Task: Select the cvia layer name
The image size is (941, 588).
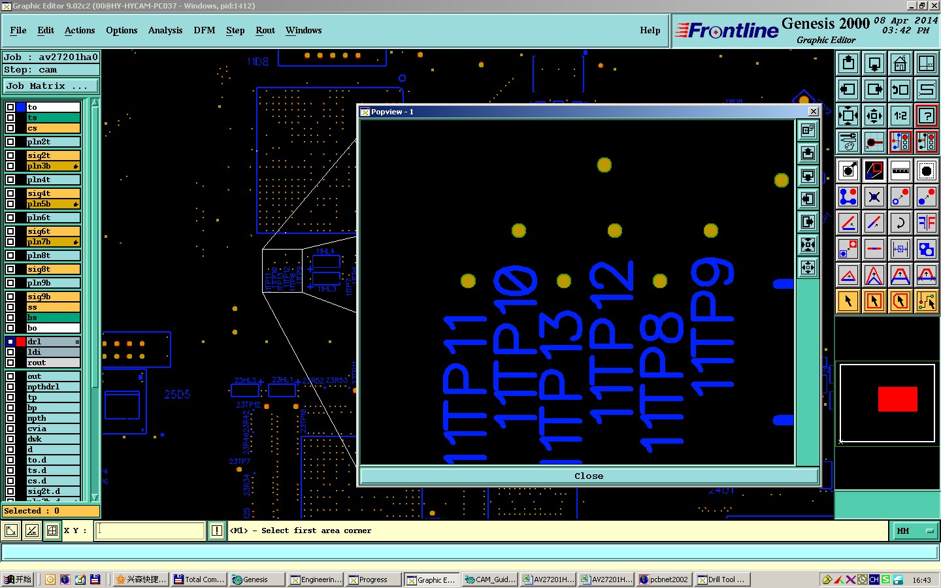Action: coord(53,429)
